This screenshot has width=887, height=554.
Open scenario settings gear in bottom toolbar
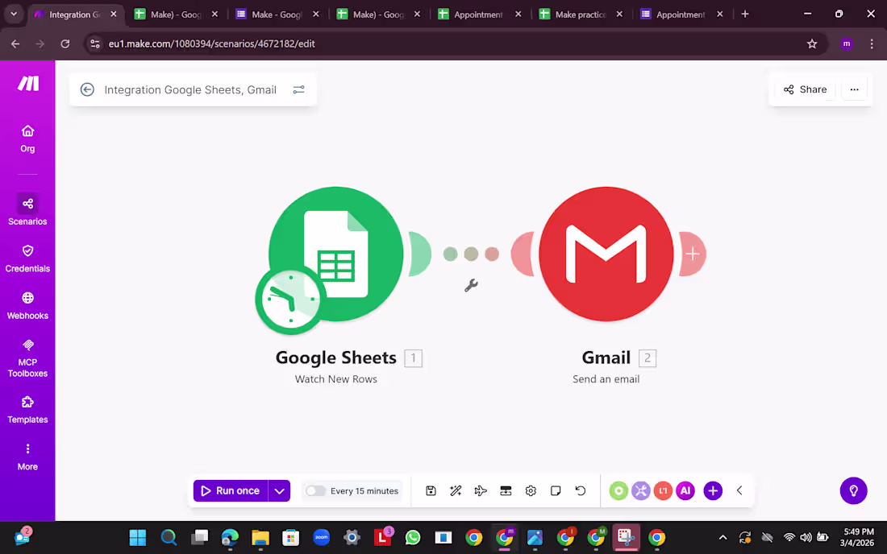coord(531,490)
